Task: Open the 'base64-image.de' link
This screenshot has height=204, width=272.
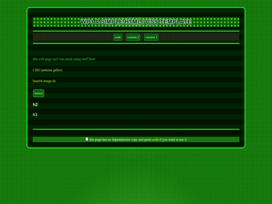Action: click(44, 81)
